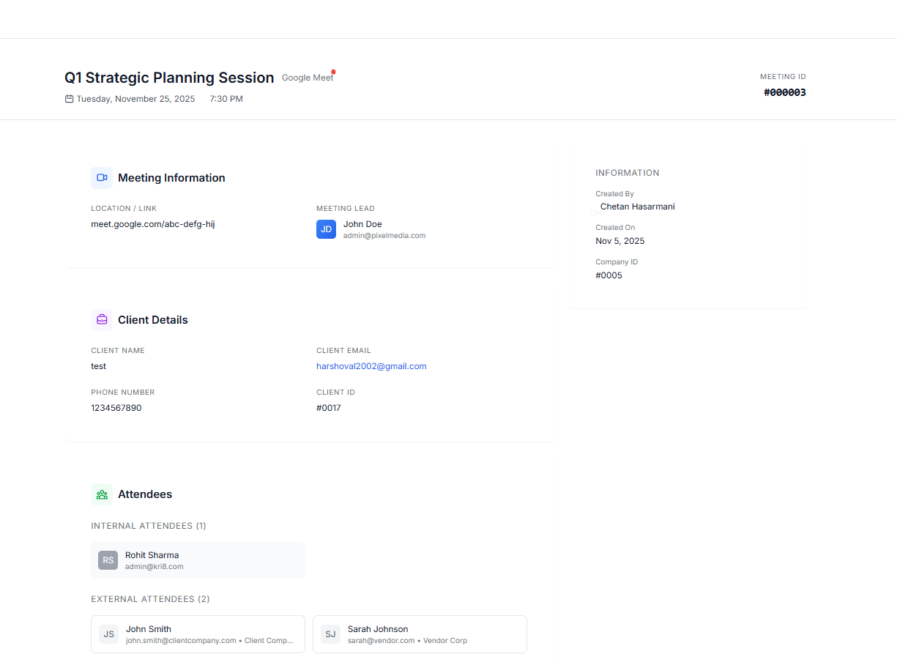Click the RS avatar for Rohit Sharma
The image size is (897, 665).
click(x=108, y=560)
